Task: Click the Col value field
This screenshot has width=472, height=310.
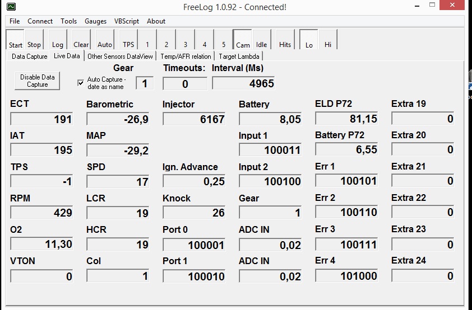Action: click(118, 275)
